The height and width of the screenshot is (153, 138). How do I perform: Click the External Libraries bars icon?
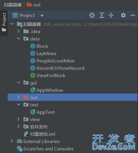20,141
